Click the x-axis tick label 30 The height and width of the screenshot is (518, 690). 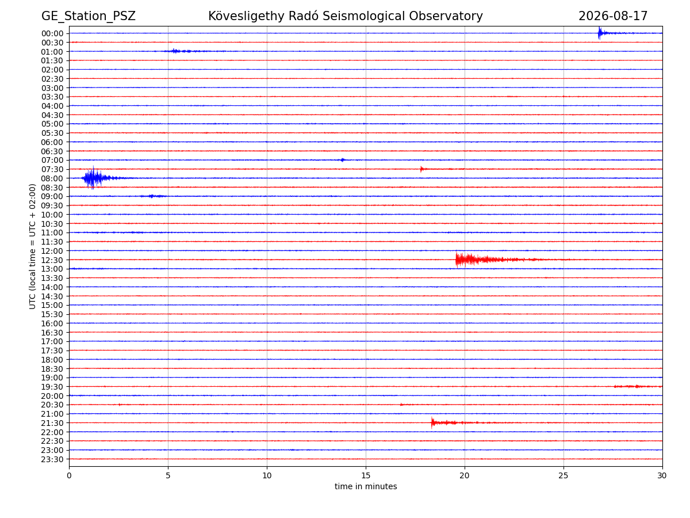pos(662,476)
